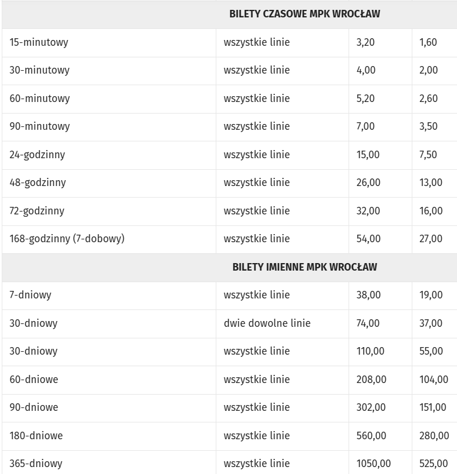Click the 302,00 price for 90-dniowe
Viewport: 457px width, 474px height.
coord(371,407)
